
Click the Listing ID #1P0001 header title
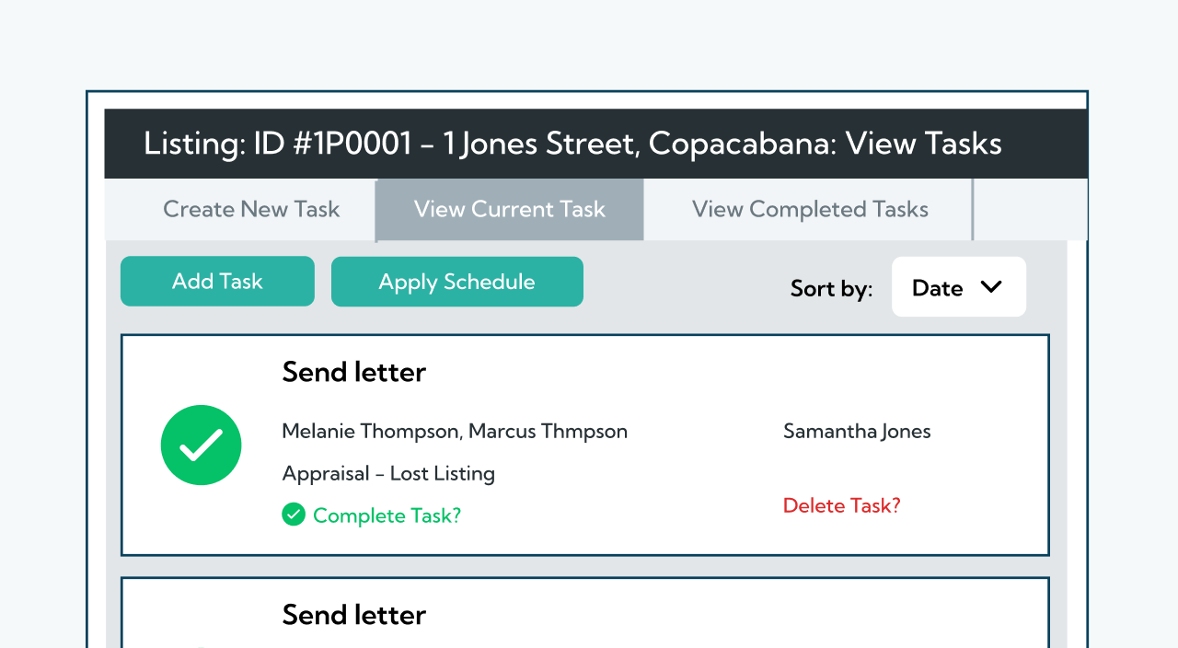pos(572,144)
